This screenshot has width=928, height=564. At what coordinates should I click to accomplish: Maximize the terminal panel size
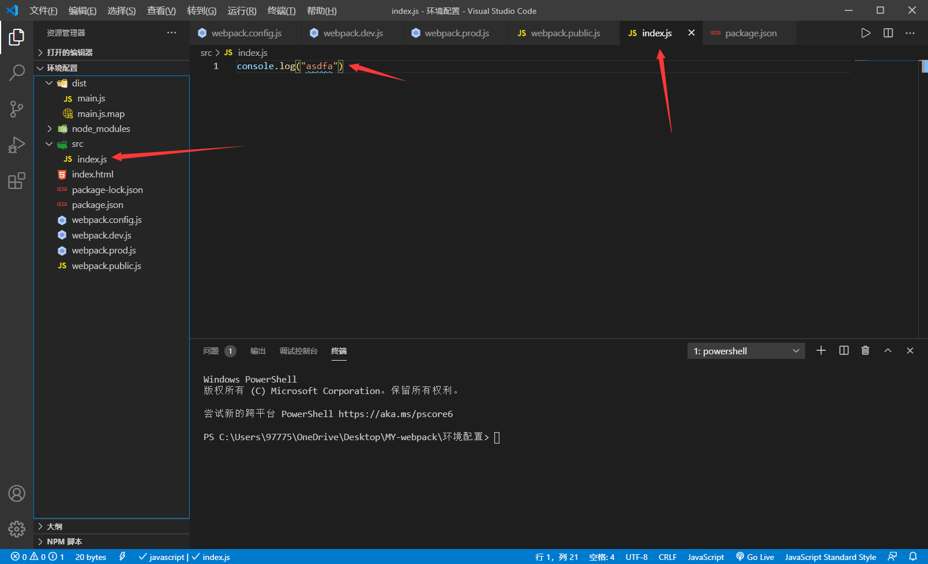(x=888, y=350)
